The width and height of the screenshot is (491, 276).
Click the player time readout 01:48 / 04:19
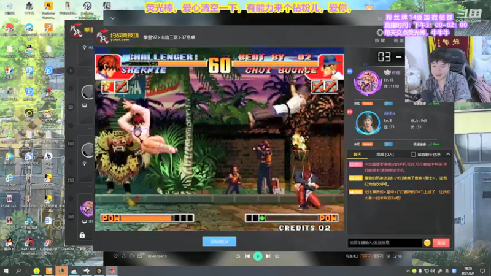(x=157, y=256)
